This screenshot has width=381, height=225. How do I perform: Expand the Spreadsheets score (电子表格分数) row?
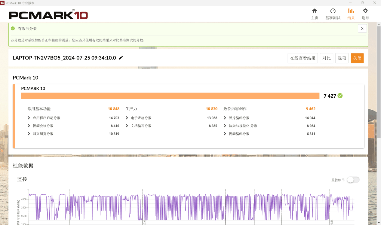tap(127, 118)
